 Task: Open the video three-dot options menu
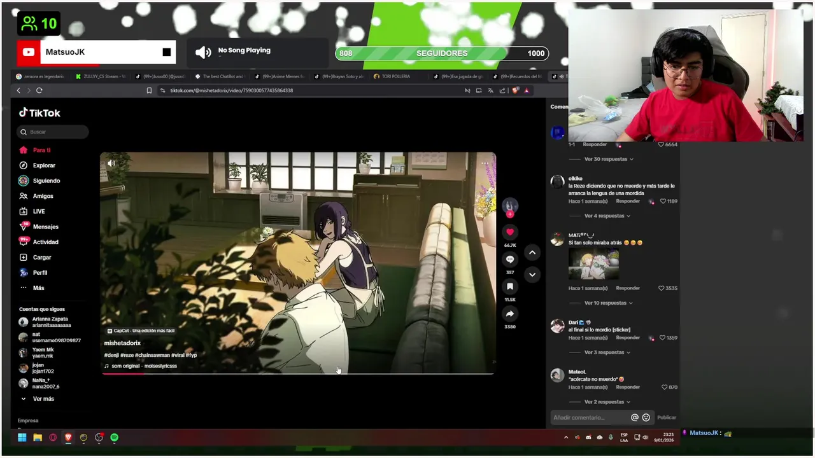(x=485, y=163)
